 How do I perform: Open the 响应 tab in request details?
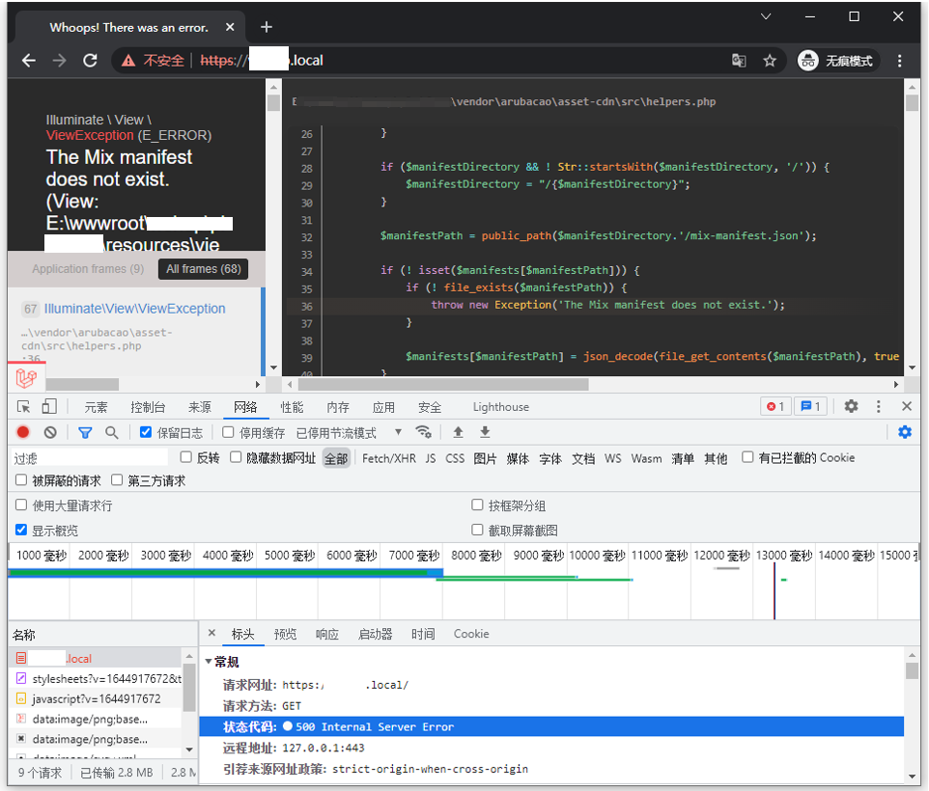(x=327, y=634)
